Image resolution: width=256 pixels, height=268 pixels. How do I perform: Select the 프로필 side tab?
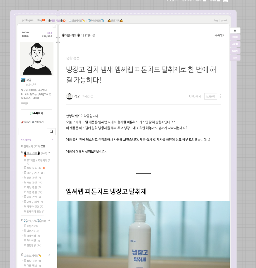click(x=235, y=37)
